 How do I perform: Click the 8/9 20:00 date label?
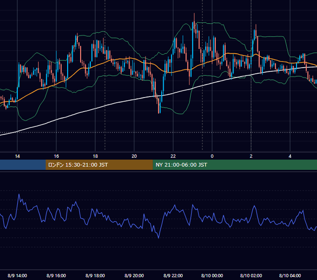pos(134,275)
